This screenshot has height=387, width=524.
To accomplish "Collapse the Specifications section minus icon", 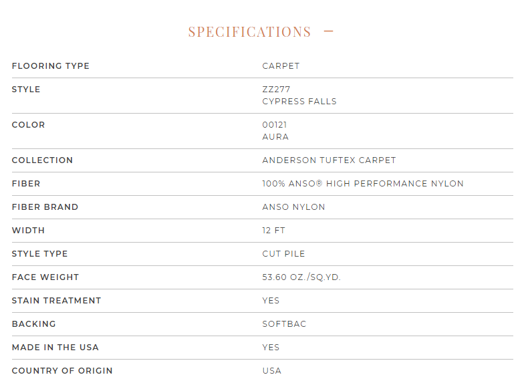I will point(329,31).
